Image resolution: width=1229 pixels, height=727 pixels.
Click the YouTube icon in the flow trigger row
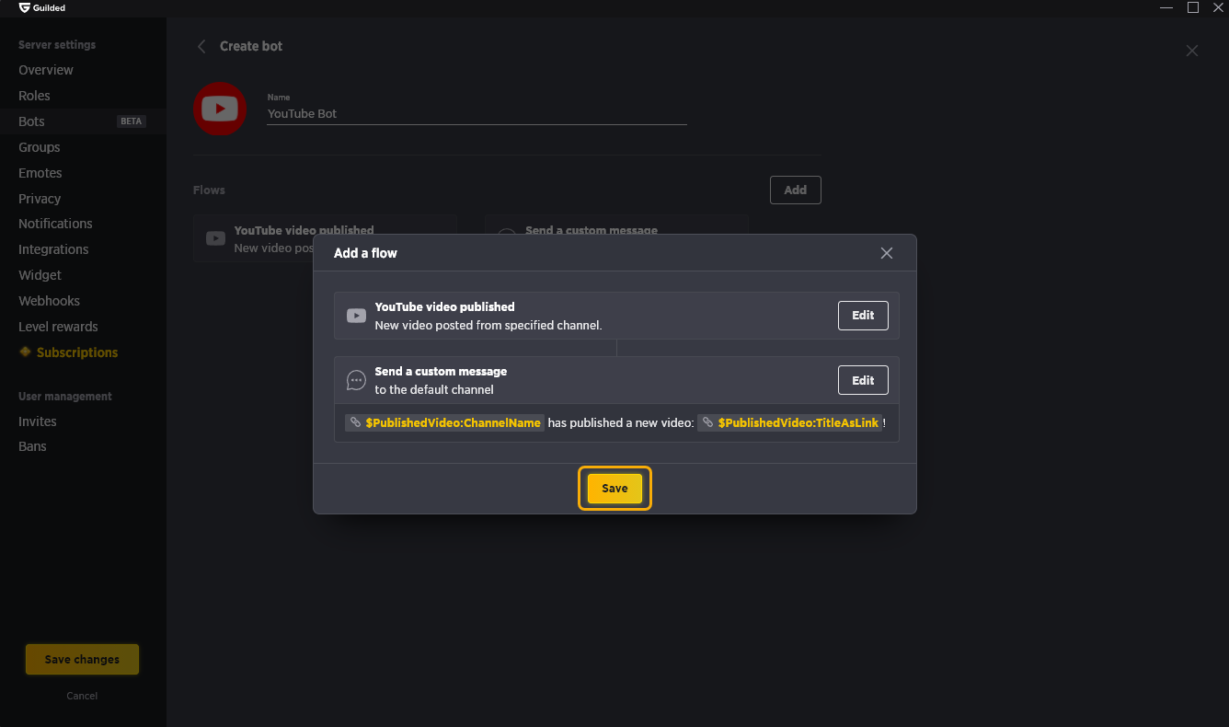tap(356, 316)
